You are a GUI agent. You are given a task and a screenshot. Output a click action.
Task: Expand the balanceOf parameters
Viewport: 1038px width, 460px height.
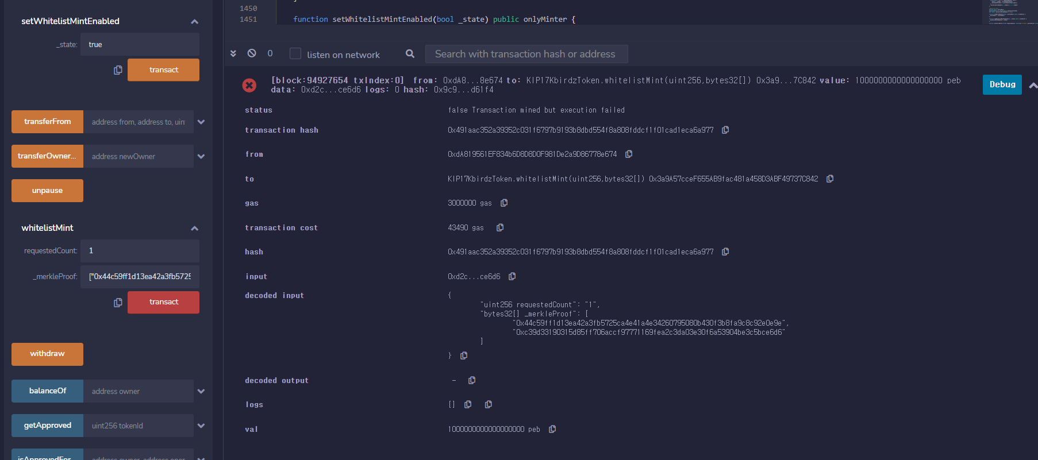click(x=201, y=391)
